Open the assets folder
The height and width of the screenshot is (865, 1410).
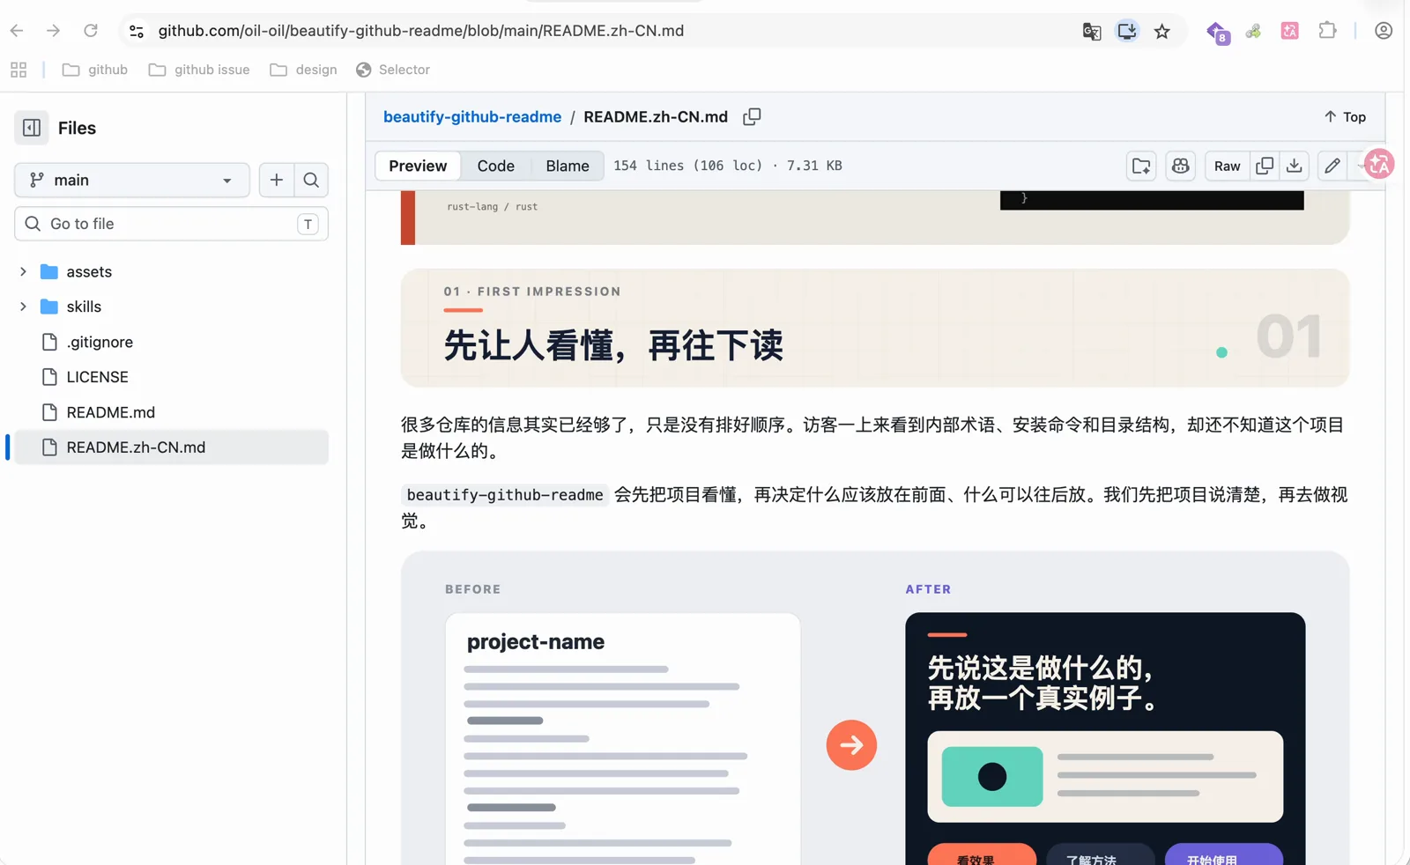click(x=89, y=271)
